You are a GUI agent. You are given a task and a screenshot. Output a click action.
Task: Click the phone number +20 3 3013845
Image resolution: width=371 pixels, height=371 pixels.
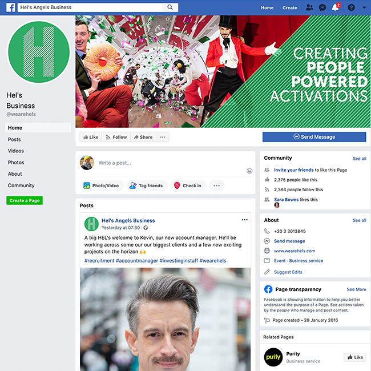pyautogui.click(x=290, y=231)
